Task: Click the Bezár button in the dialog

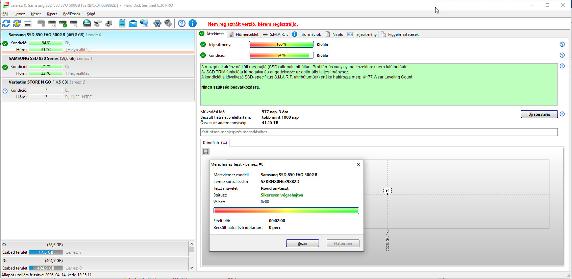Action: pyautogui.click(x=302, y=243)
